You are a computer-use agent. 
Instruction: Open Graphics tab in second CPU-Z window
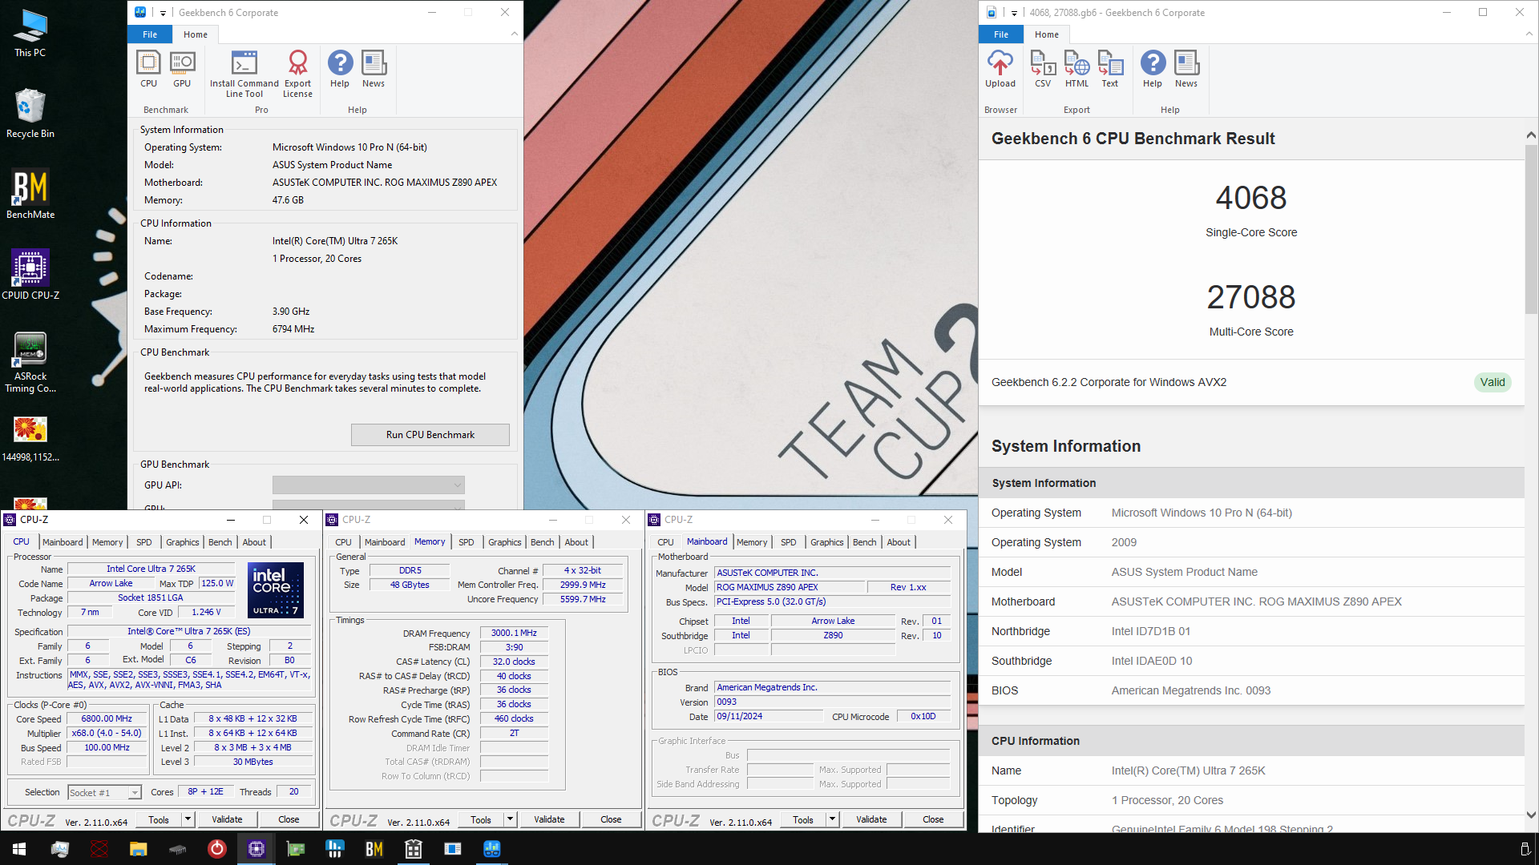click(505, 542)
